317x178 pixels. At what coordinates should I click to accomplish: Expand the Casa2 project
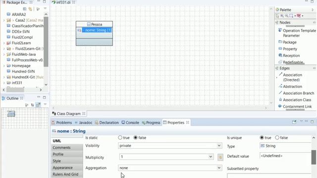click(x=4, y=20)
